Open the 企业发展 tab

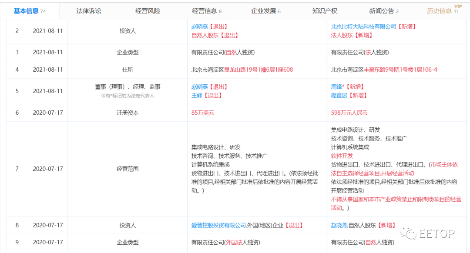[x=266, y=11]
